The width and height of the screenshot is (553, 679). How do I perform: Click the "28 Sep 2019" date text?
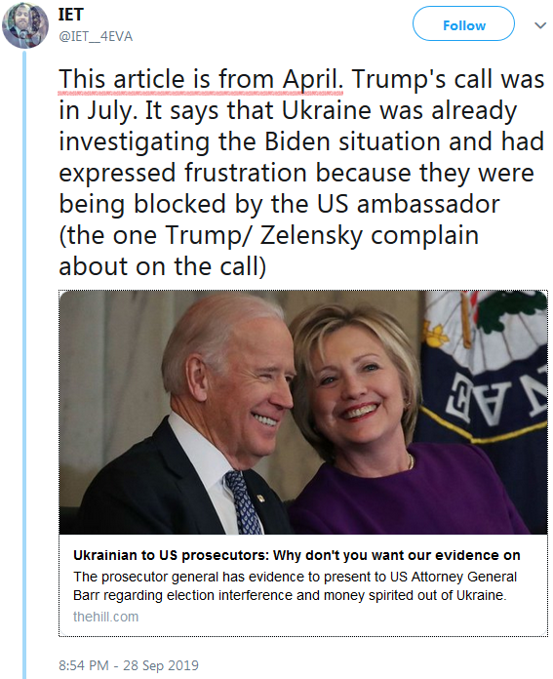161,665
